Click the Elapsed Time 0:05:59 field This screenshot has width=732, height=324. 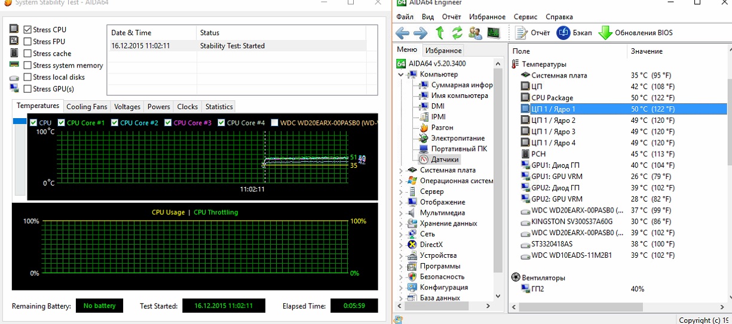point(354,306)
